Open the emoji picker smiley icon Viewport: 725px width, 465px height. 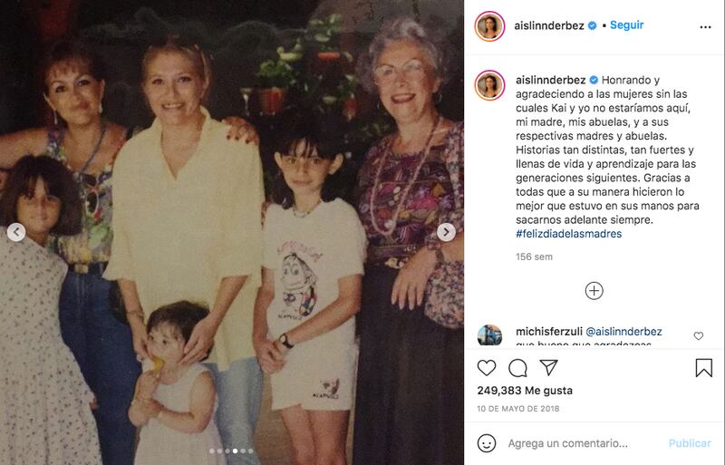[x=487, y=443]
